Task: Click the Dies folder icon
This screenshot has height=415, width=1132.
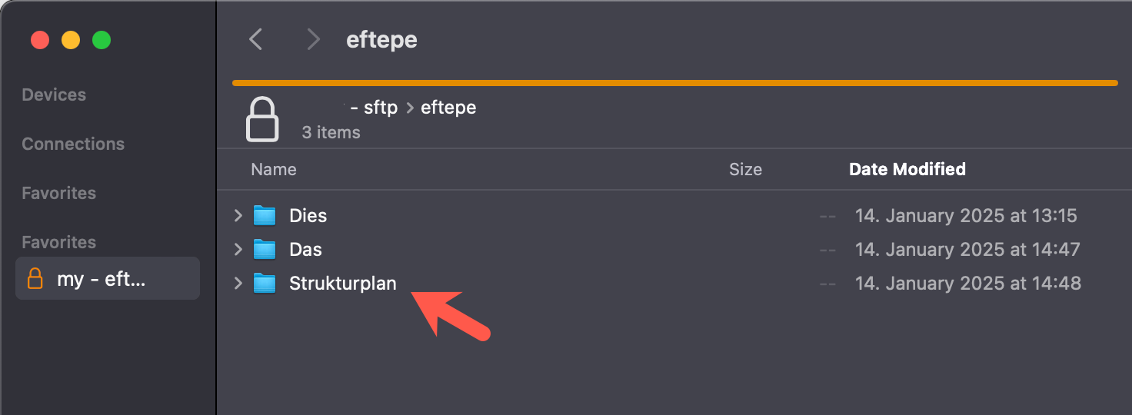Action: [265, 216]
